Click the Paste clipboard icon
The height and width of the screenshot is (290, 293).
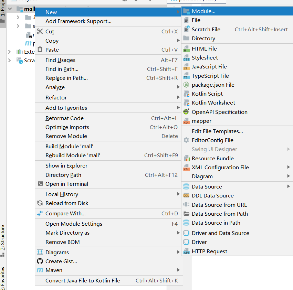pyautogui.click(x=40, y=50)
